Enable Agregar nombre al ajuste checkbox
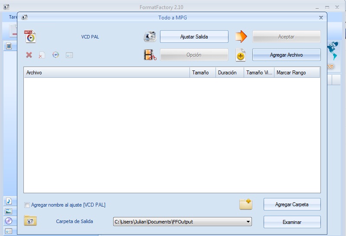Screen dimensions: 346x236 tap(27, 205)
